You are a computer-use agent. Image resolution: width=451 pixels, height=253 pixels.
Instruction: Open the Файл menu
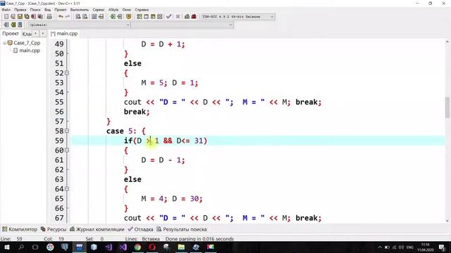(6, 10)
